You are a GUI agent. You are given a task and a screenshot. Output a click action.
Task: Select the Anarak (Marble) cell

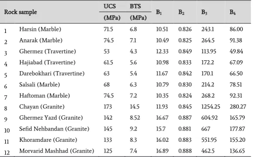tap(41, 40)
